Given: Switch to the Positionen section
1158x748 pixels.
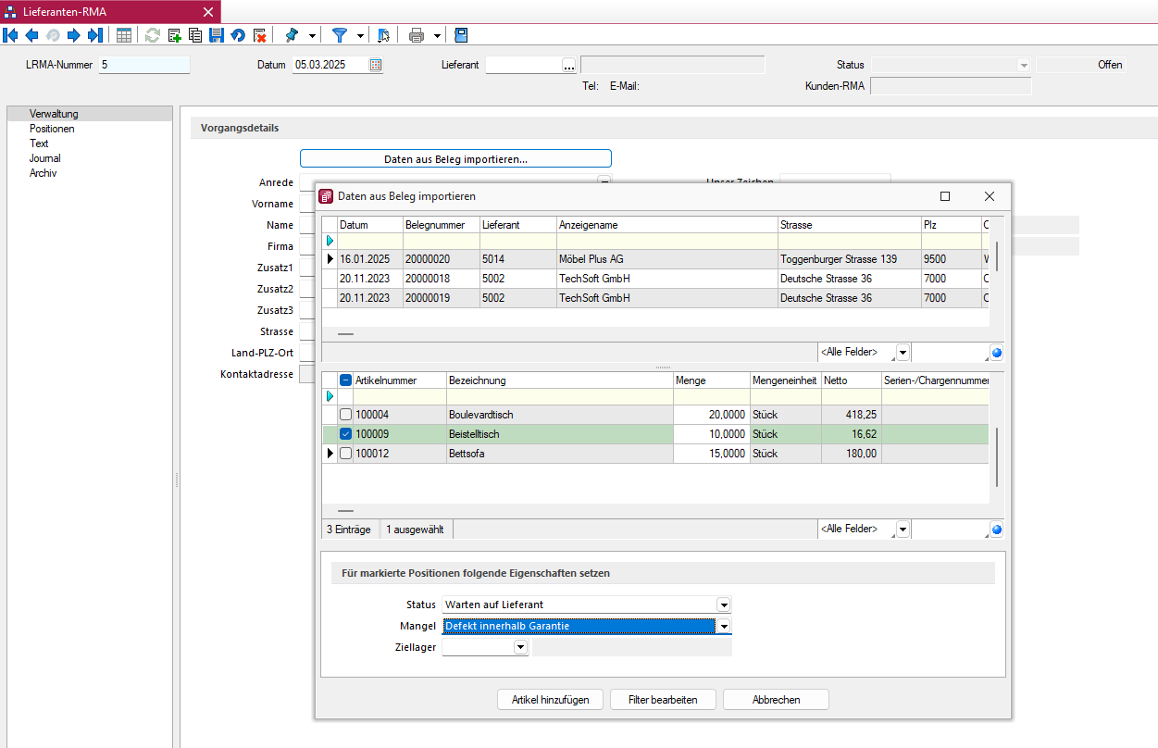Looking at the screenshot, I should [54, 129].
